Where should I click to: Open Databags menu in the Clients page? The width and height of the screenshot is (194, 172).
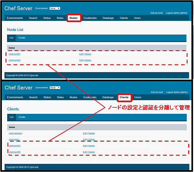click(x=108, y=97)
